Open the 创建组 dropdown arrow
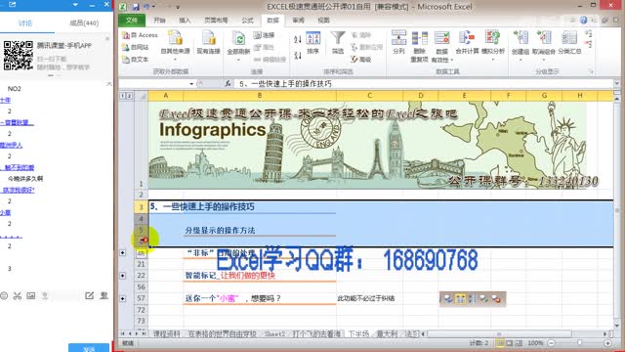 (521, 60)
